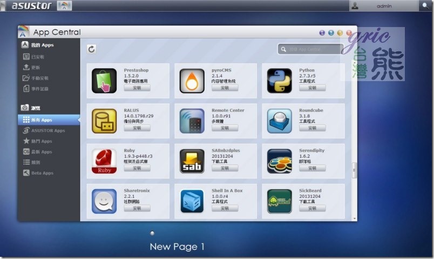Select All Apps in the sidebar
The image size is (434, 259).
(49, 120)
